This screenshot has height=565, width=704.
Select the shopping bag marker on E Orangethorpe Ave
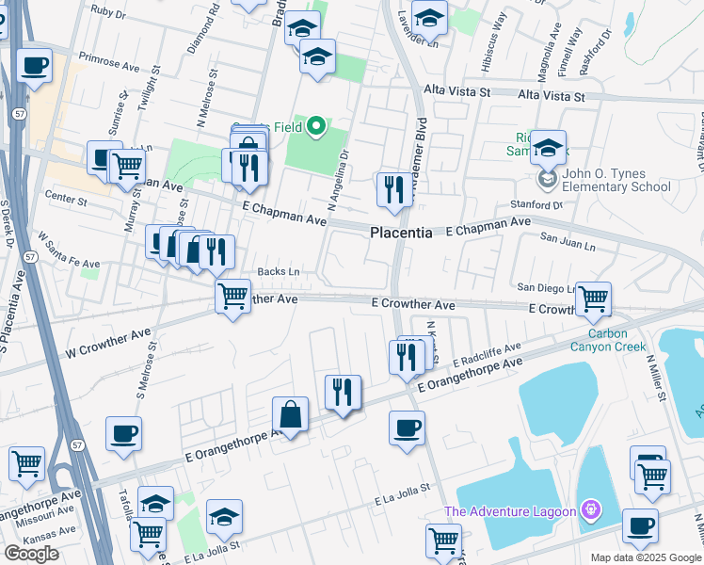[x=290, y=414]
